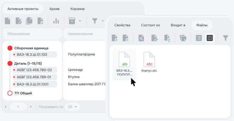Select item ВАЭ-18.3.Ш.01.100

tap(35, 55)
